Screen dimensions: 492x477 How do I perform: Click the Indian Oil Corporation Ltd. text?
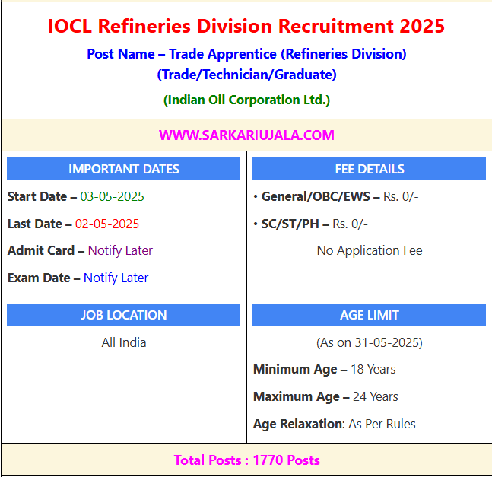246,100
